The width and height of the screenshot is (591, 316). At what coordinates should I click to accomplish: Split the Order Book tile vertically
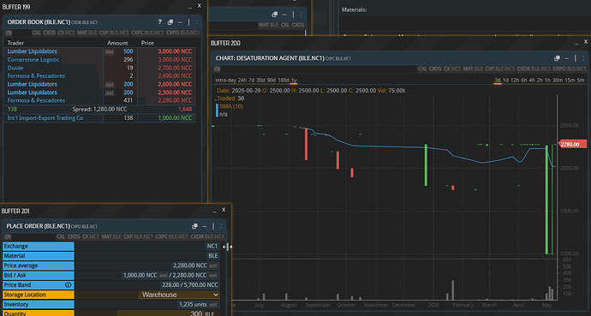(188, 22)
